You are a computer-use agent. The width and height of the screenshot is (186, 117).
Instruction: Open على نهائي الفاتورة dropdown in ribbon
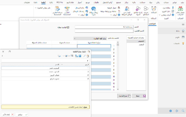tap(43, 8)
